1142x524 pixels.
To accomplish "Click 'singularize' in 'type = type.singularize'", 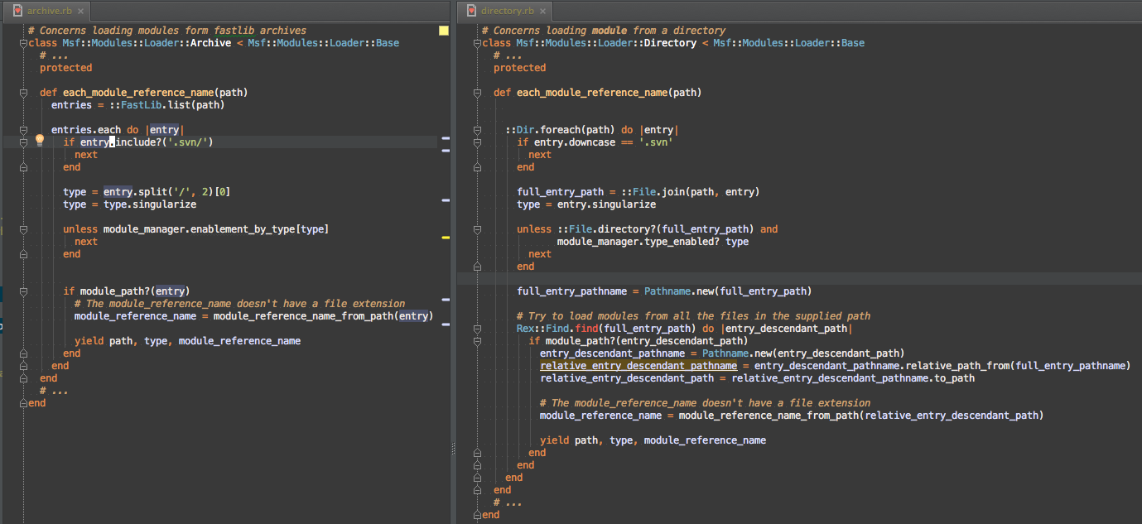I will point(164,204).
